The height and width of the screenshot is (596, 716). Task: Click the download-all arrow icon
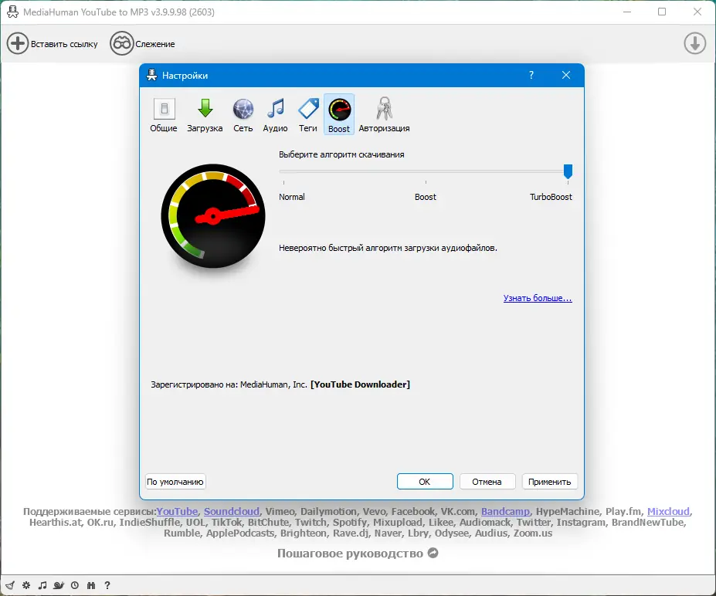click(x=694, y=44)
